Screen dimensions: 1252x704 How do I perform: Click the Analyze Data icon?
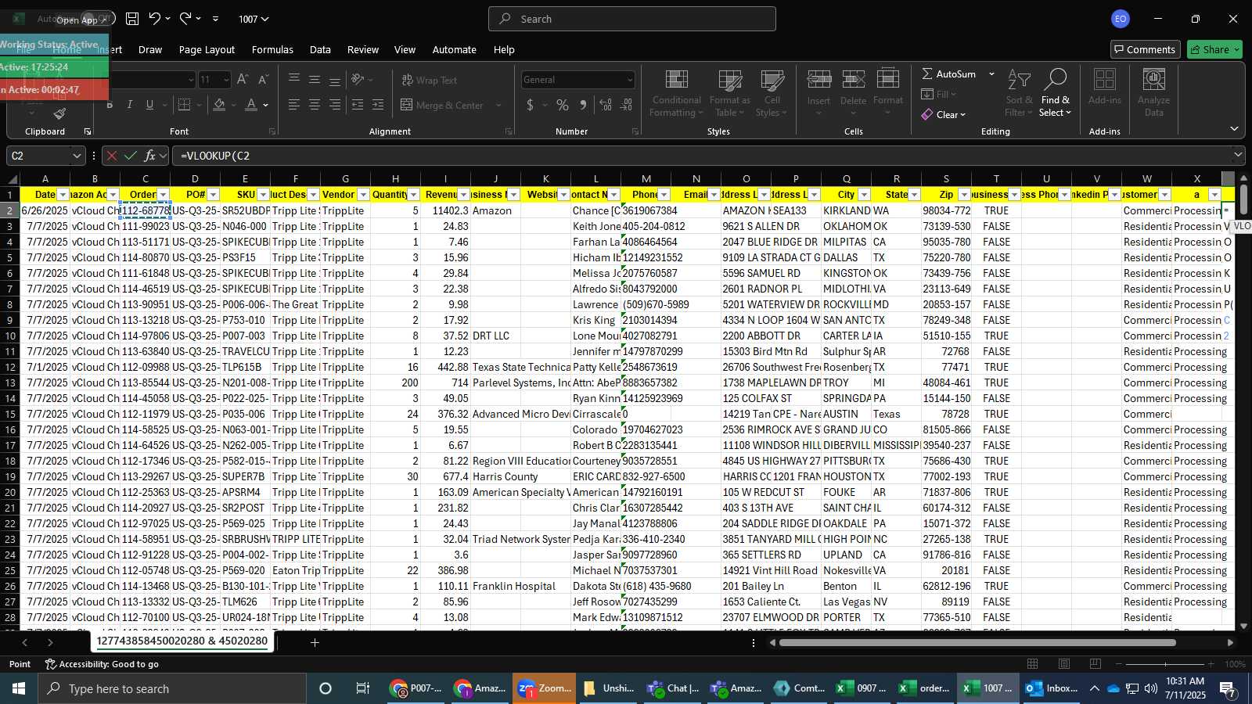click(1153, 94)
